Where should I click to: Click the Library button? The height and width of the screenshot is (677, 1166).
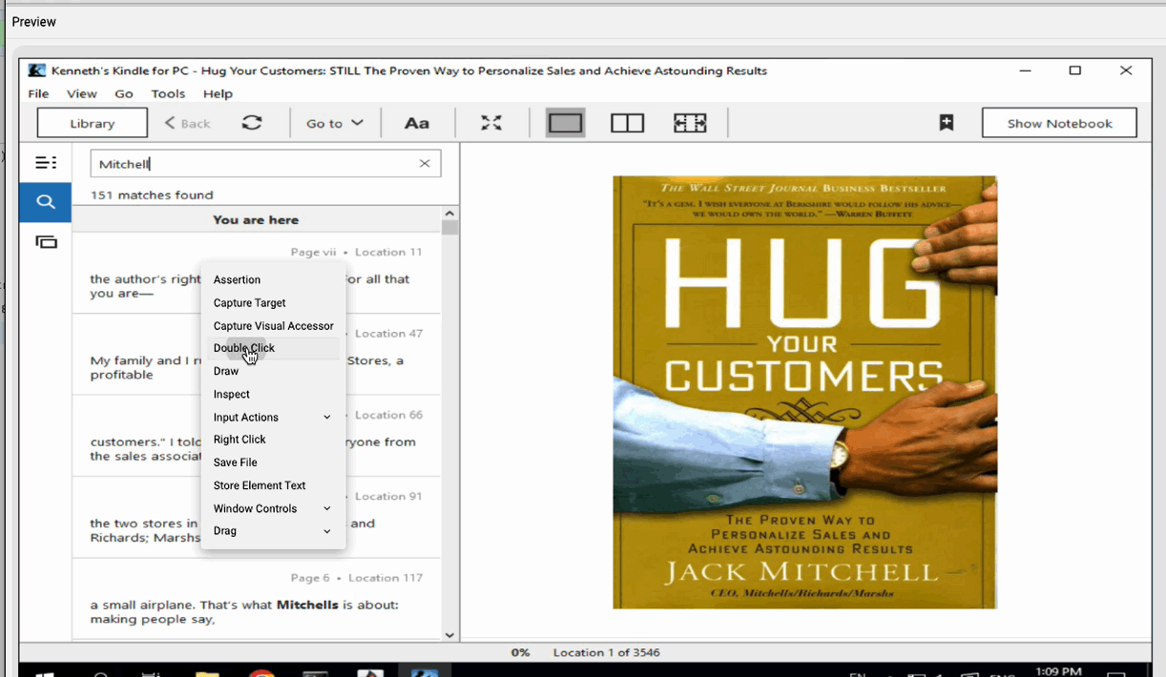93,123
